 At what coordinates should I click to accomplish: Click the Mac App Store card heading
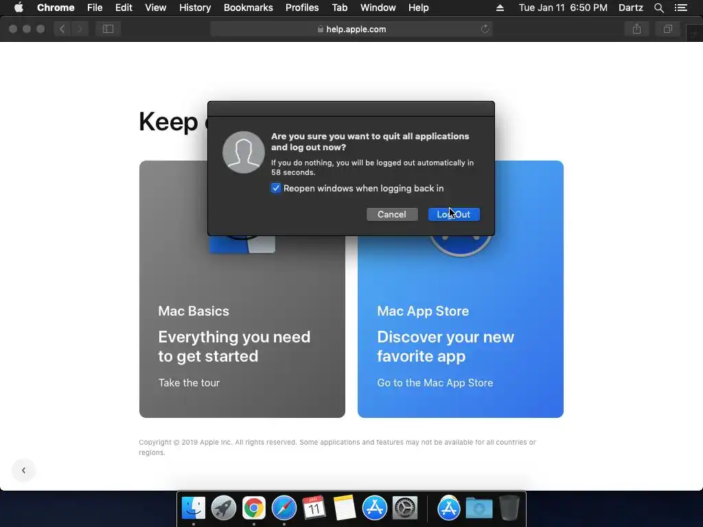[423, 311]
